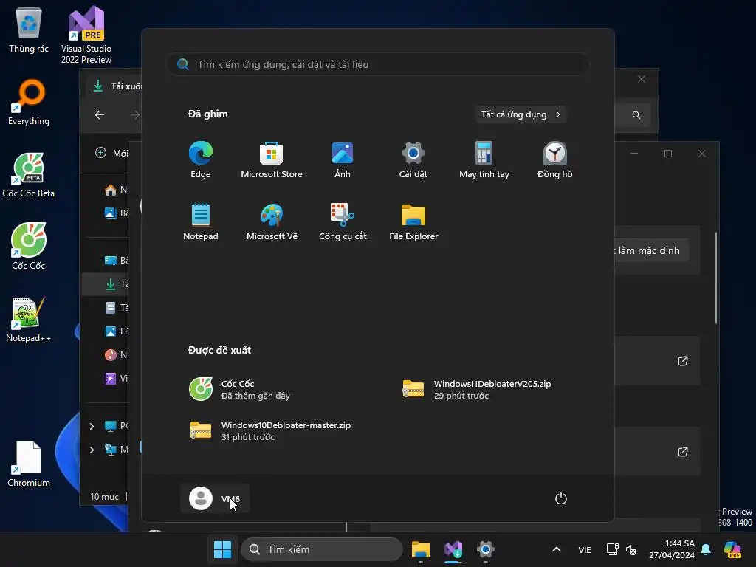Image resolution: width=756 pixels, height=567 pixels.
Task: Select Cốc Cốc Beta desktop shortcut
Action: (x=29, y=174)
